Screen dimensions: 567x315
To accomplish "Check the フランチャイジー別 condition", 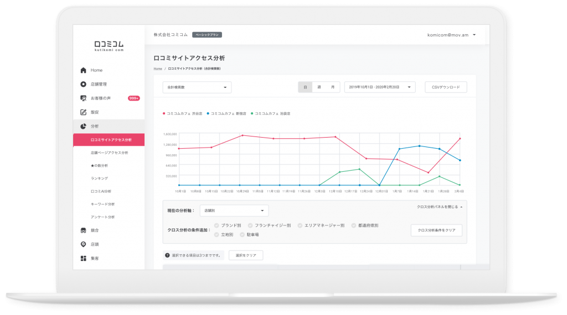I will (250, 225).
